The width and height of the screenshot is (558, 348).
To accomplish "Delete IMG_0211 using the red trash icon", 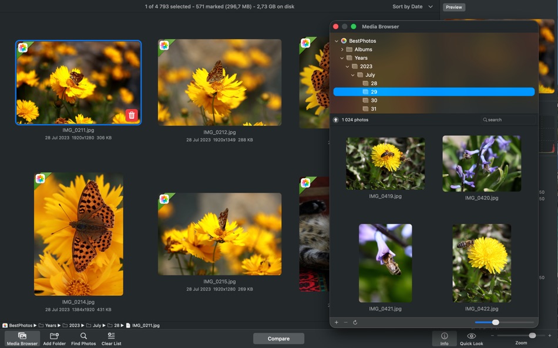I will [x=132, y=115].
